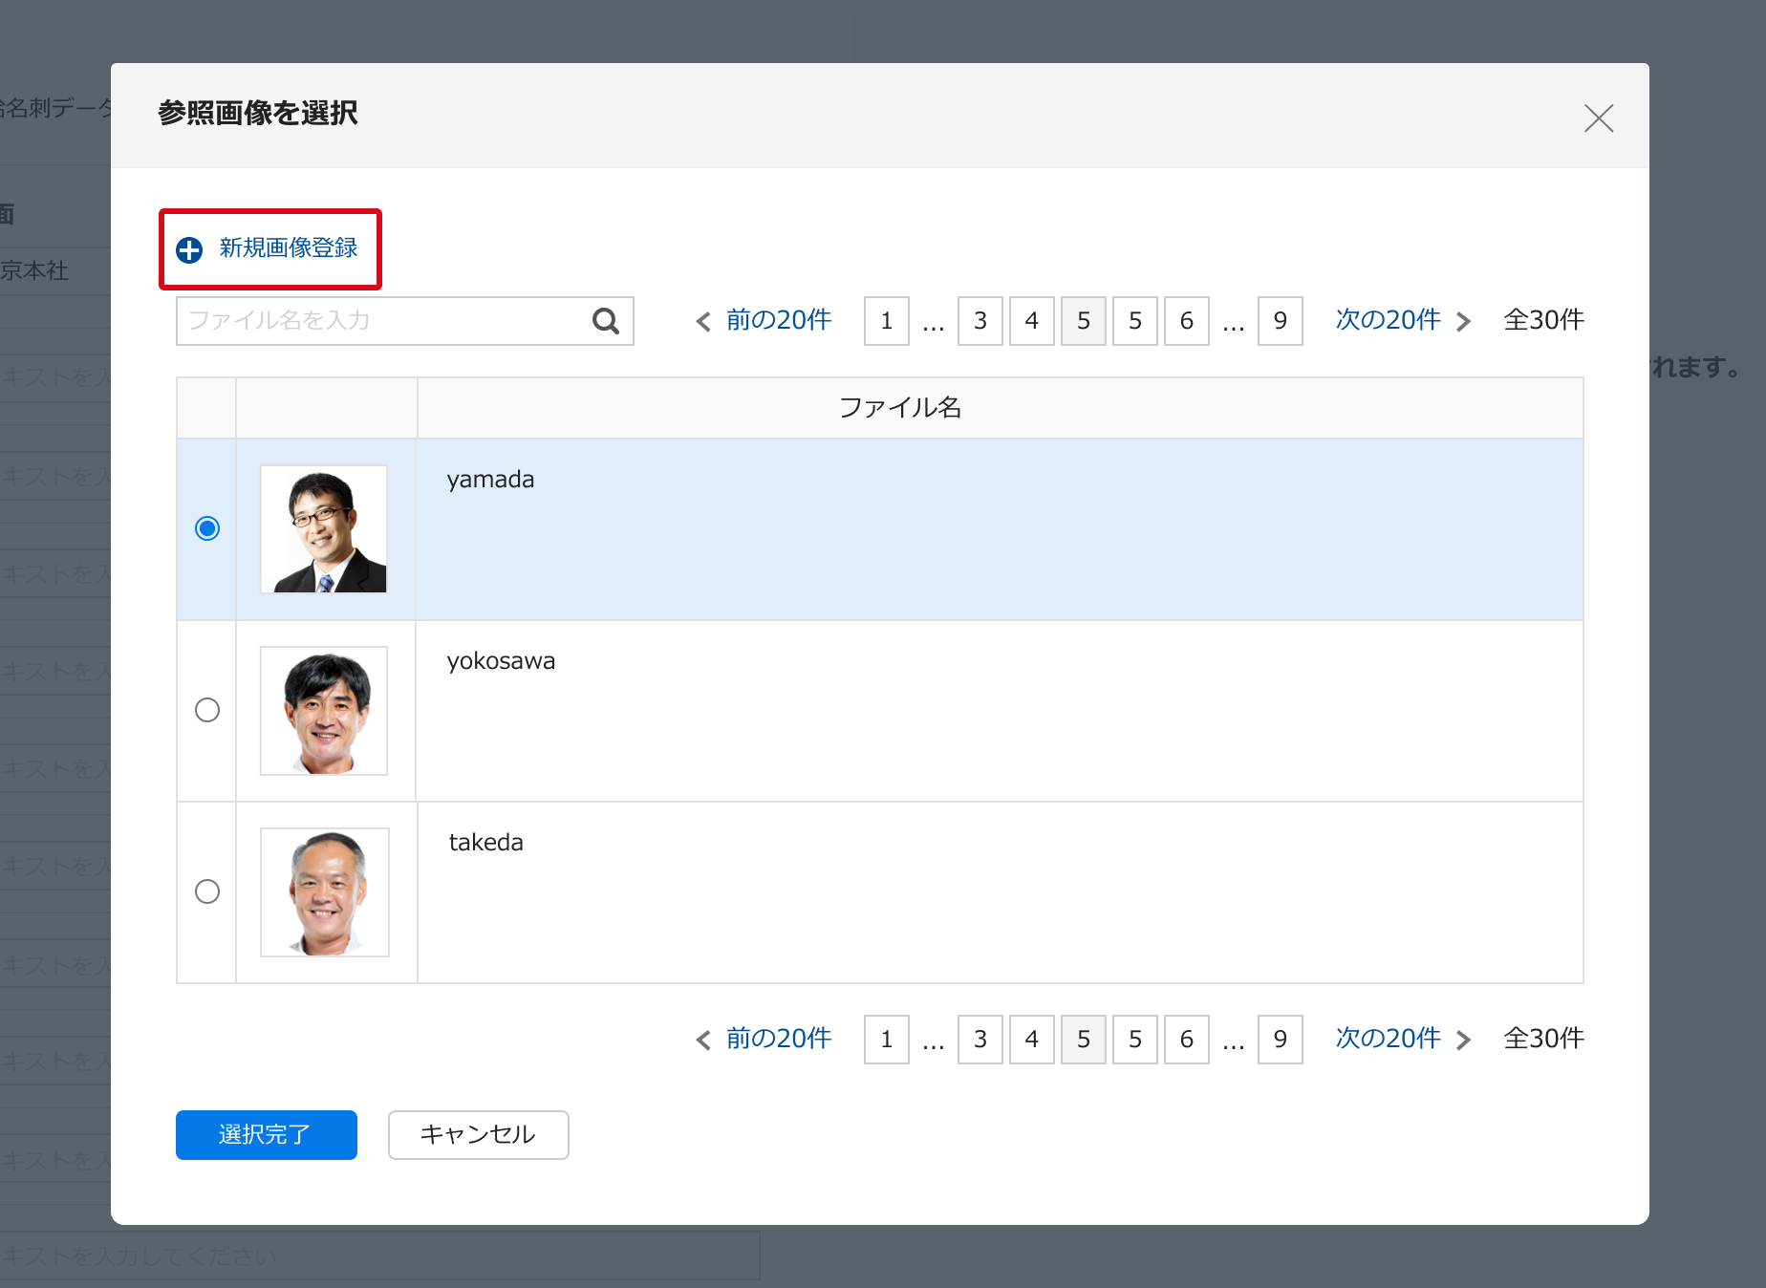This screenshot has height=1288, width=1766.
Task: Focus the file name search field
Action: pyautogui.click(x=382, y=321)
